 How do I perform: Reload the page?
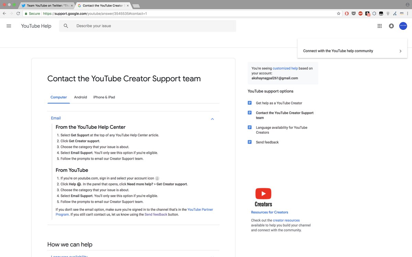pyautogui.click(x=18, y=13)
